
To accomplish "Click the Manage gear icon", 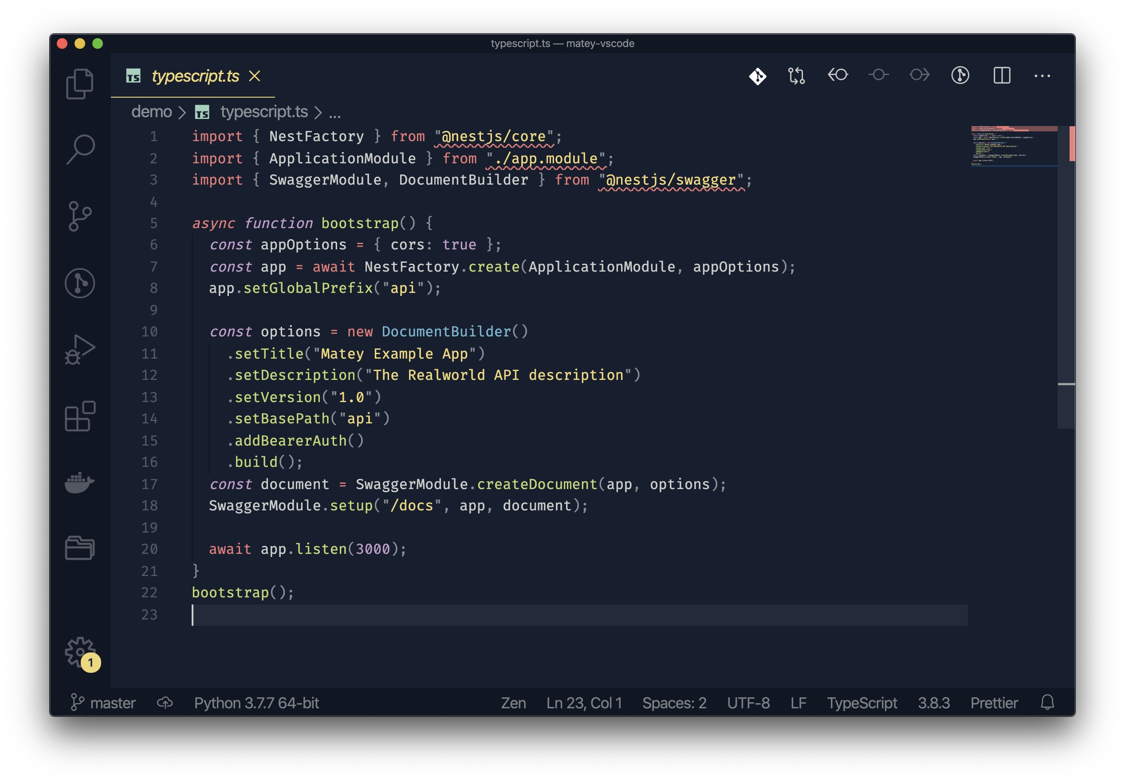I will tap(80, 652).
